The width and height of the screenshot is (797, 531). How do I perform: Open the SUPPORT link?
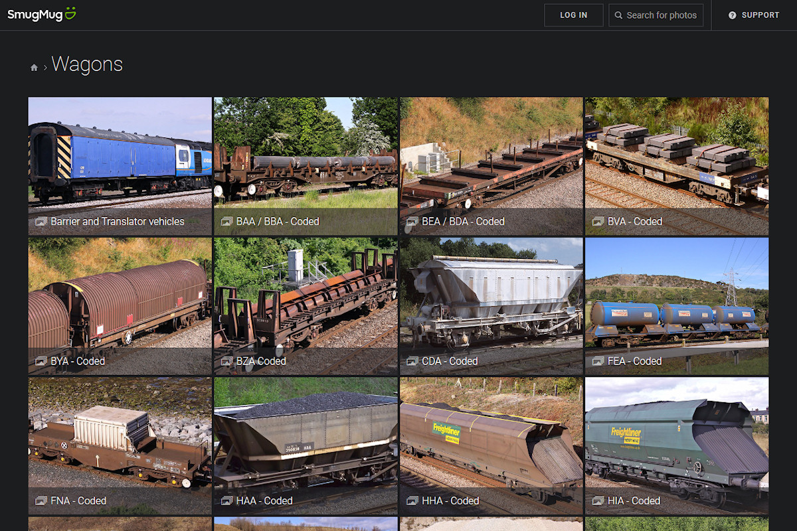[760, 15]
